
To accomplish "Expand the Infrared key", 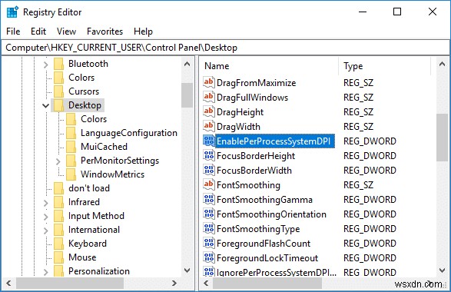I will click(x=46, y=203).
